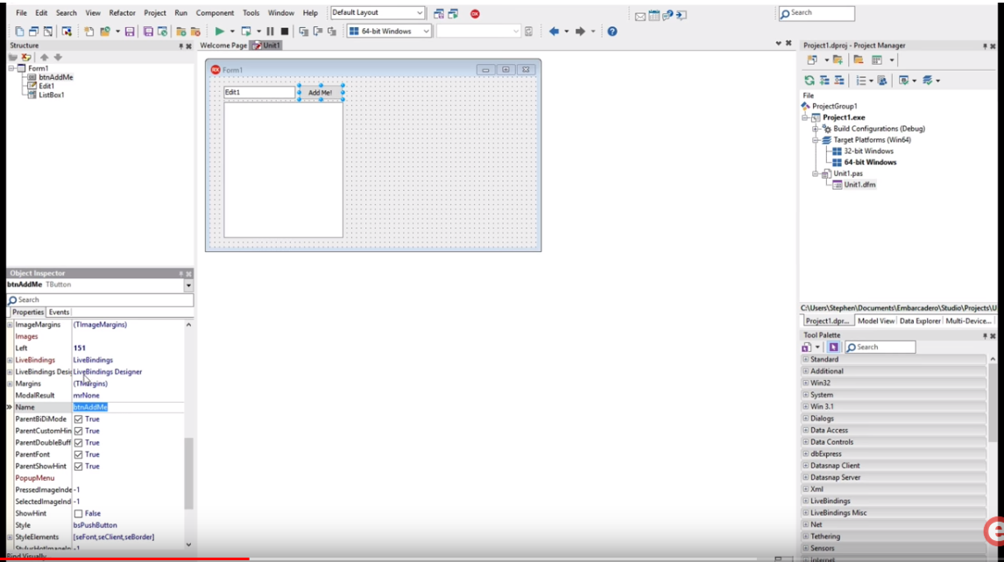
Task: Click the delete item icon in Structure toolbar
Action: point(26,57)
